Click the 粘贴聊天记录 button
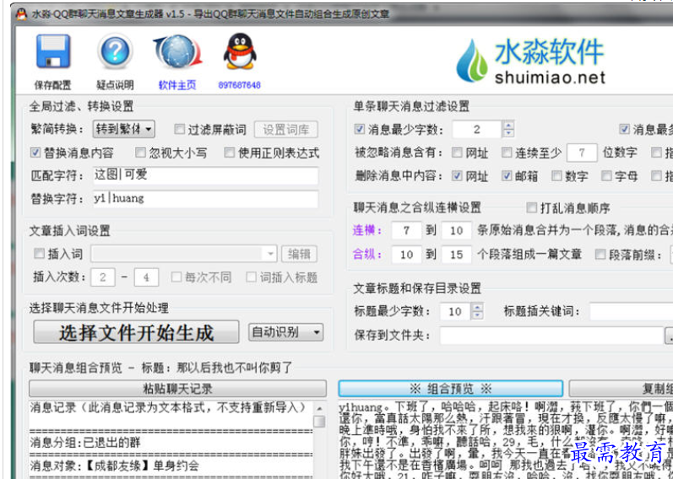 coord(177,389)
